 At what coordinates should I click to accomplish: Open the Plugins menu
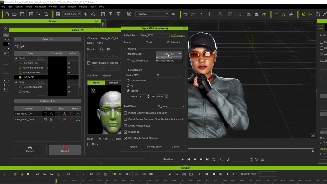tap(83, 6)
